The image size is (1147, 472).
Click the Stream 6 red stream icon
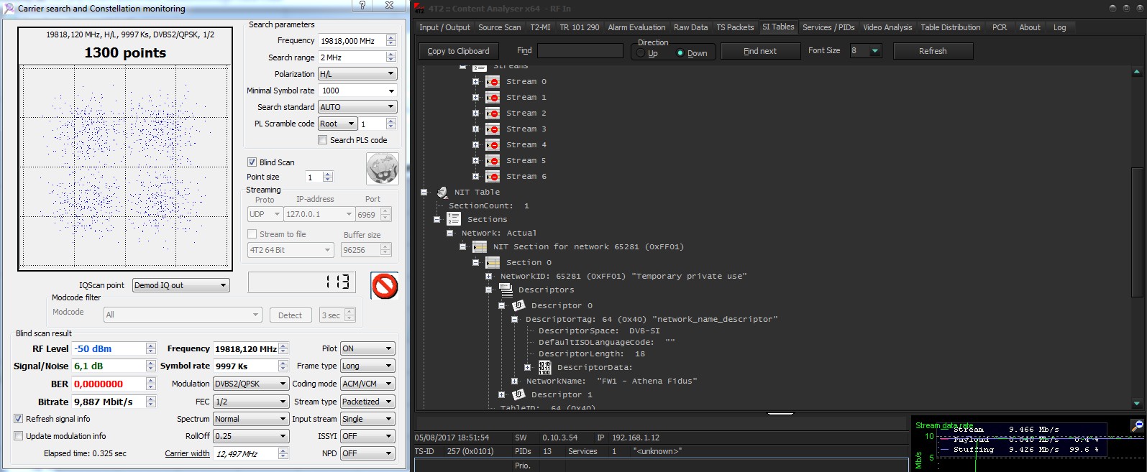[x=493, y=177]
